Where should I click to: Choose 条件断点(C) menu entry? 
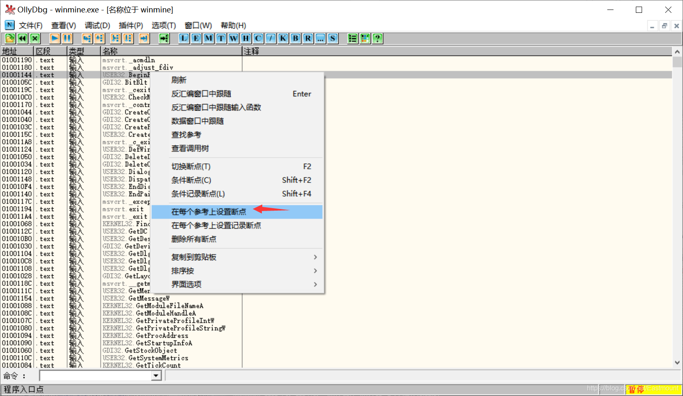pyautogui.click(x=237, y=180)
